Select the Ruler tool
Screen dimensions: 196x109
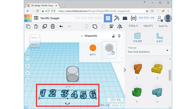click(x=160, y=38)
